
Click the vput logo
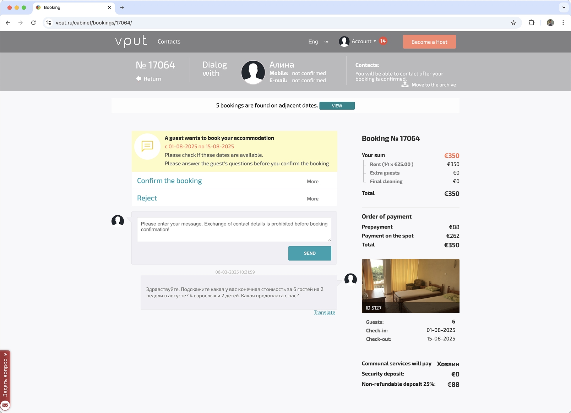tap(131, 41)
